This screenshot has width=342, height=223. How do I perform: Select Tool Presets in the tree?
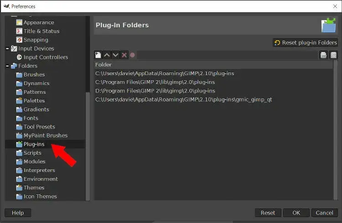tap(39, 127)
